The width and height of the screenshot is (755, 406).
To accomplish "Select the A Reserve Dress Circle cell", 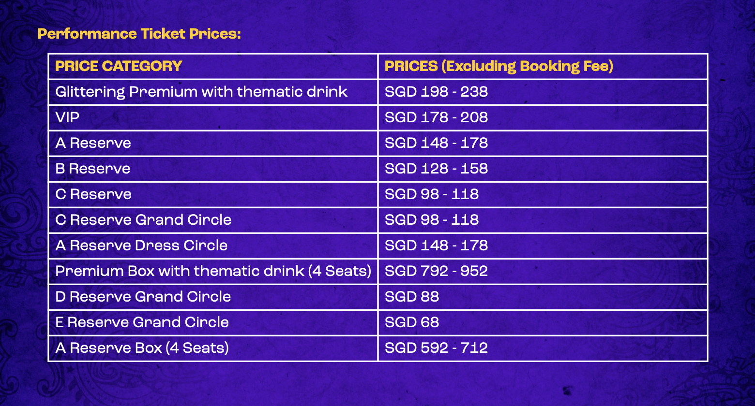I will 141,246.
